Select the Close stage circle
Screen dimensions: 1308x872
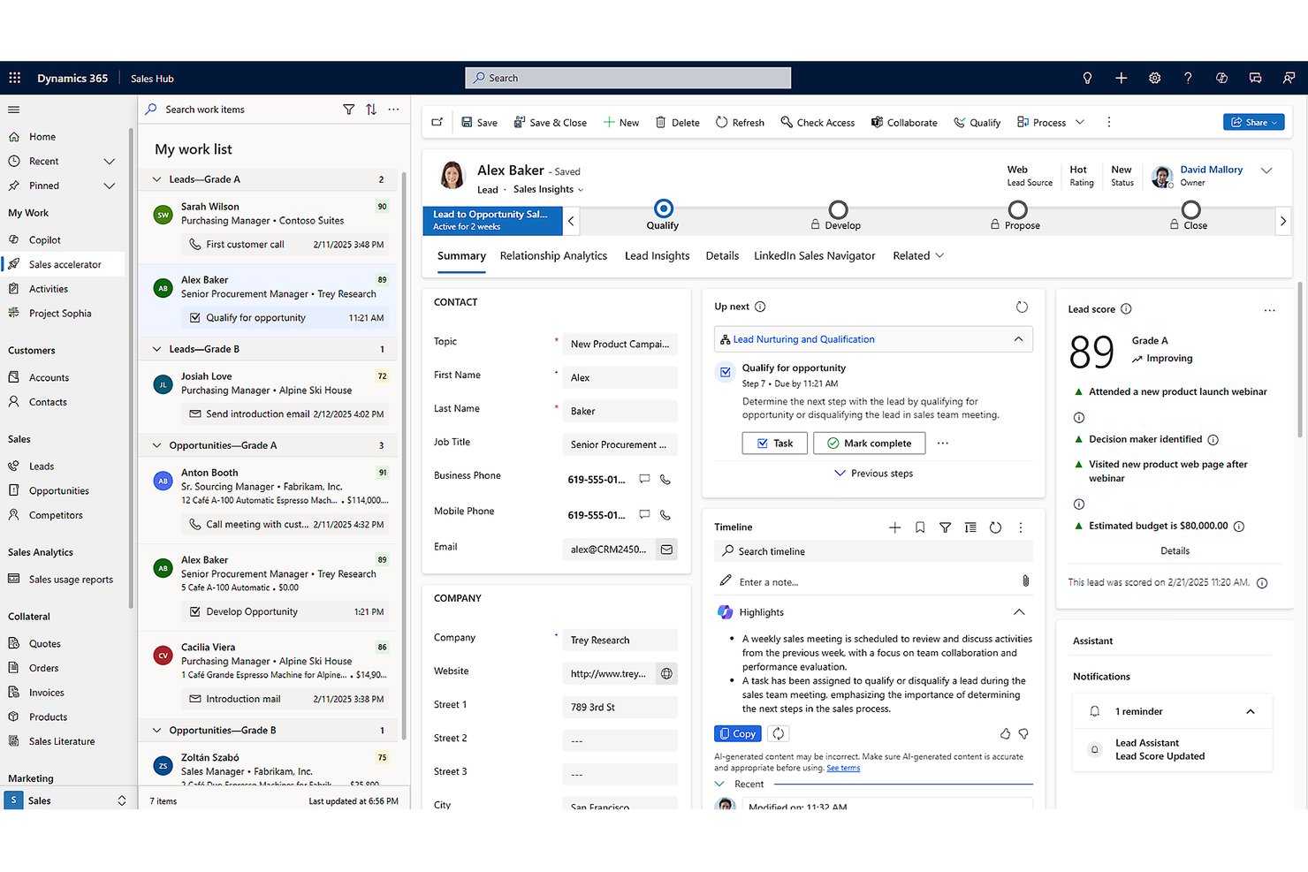[x=1191, y=209]
